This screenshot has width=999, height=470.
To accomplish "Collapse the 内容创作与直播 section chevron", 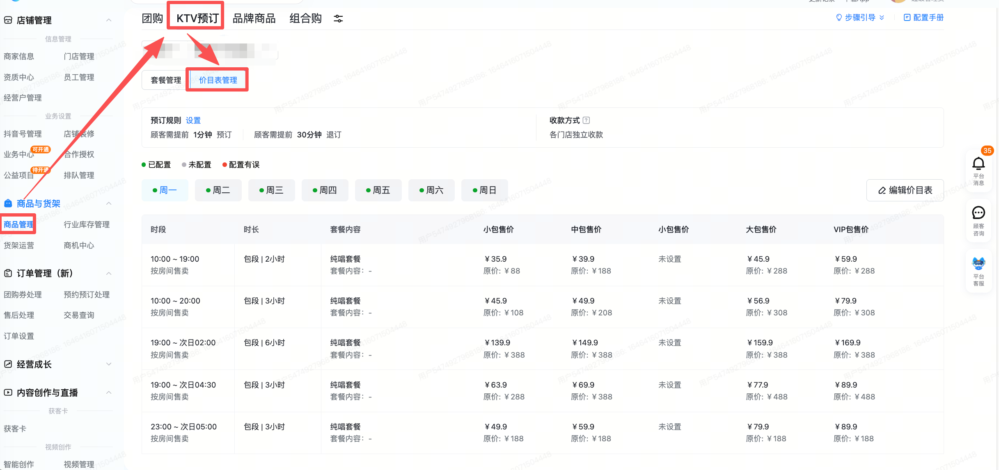I will point(109,392).
